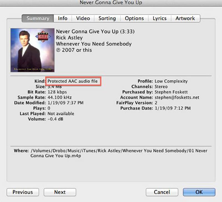Open the Options tab
The width and height of the screenshot is (222, 202).
click(134, 18)
